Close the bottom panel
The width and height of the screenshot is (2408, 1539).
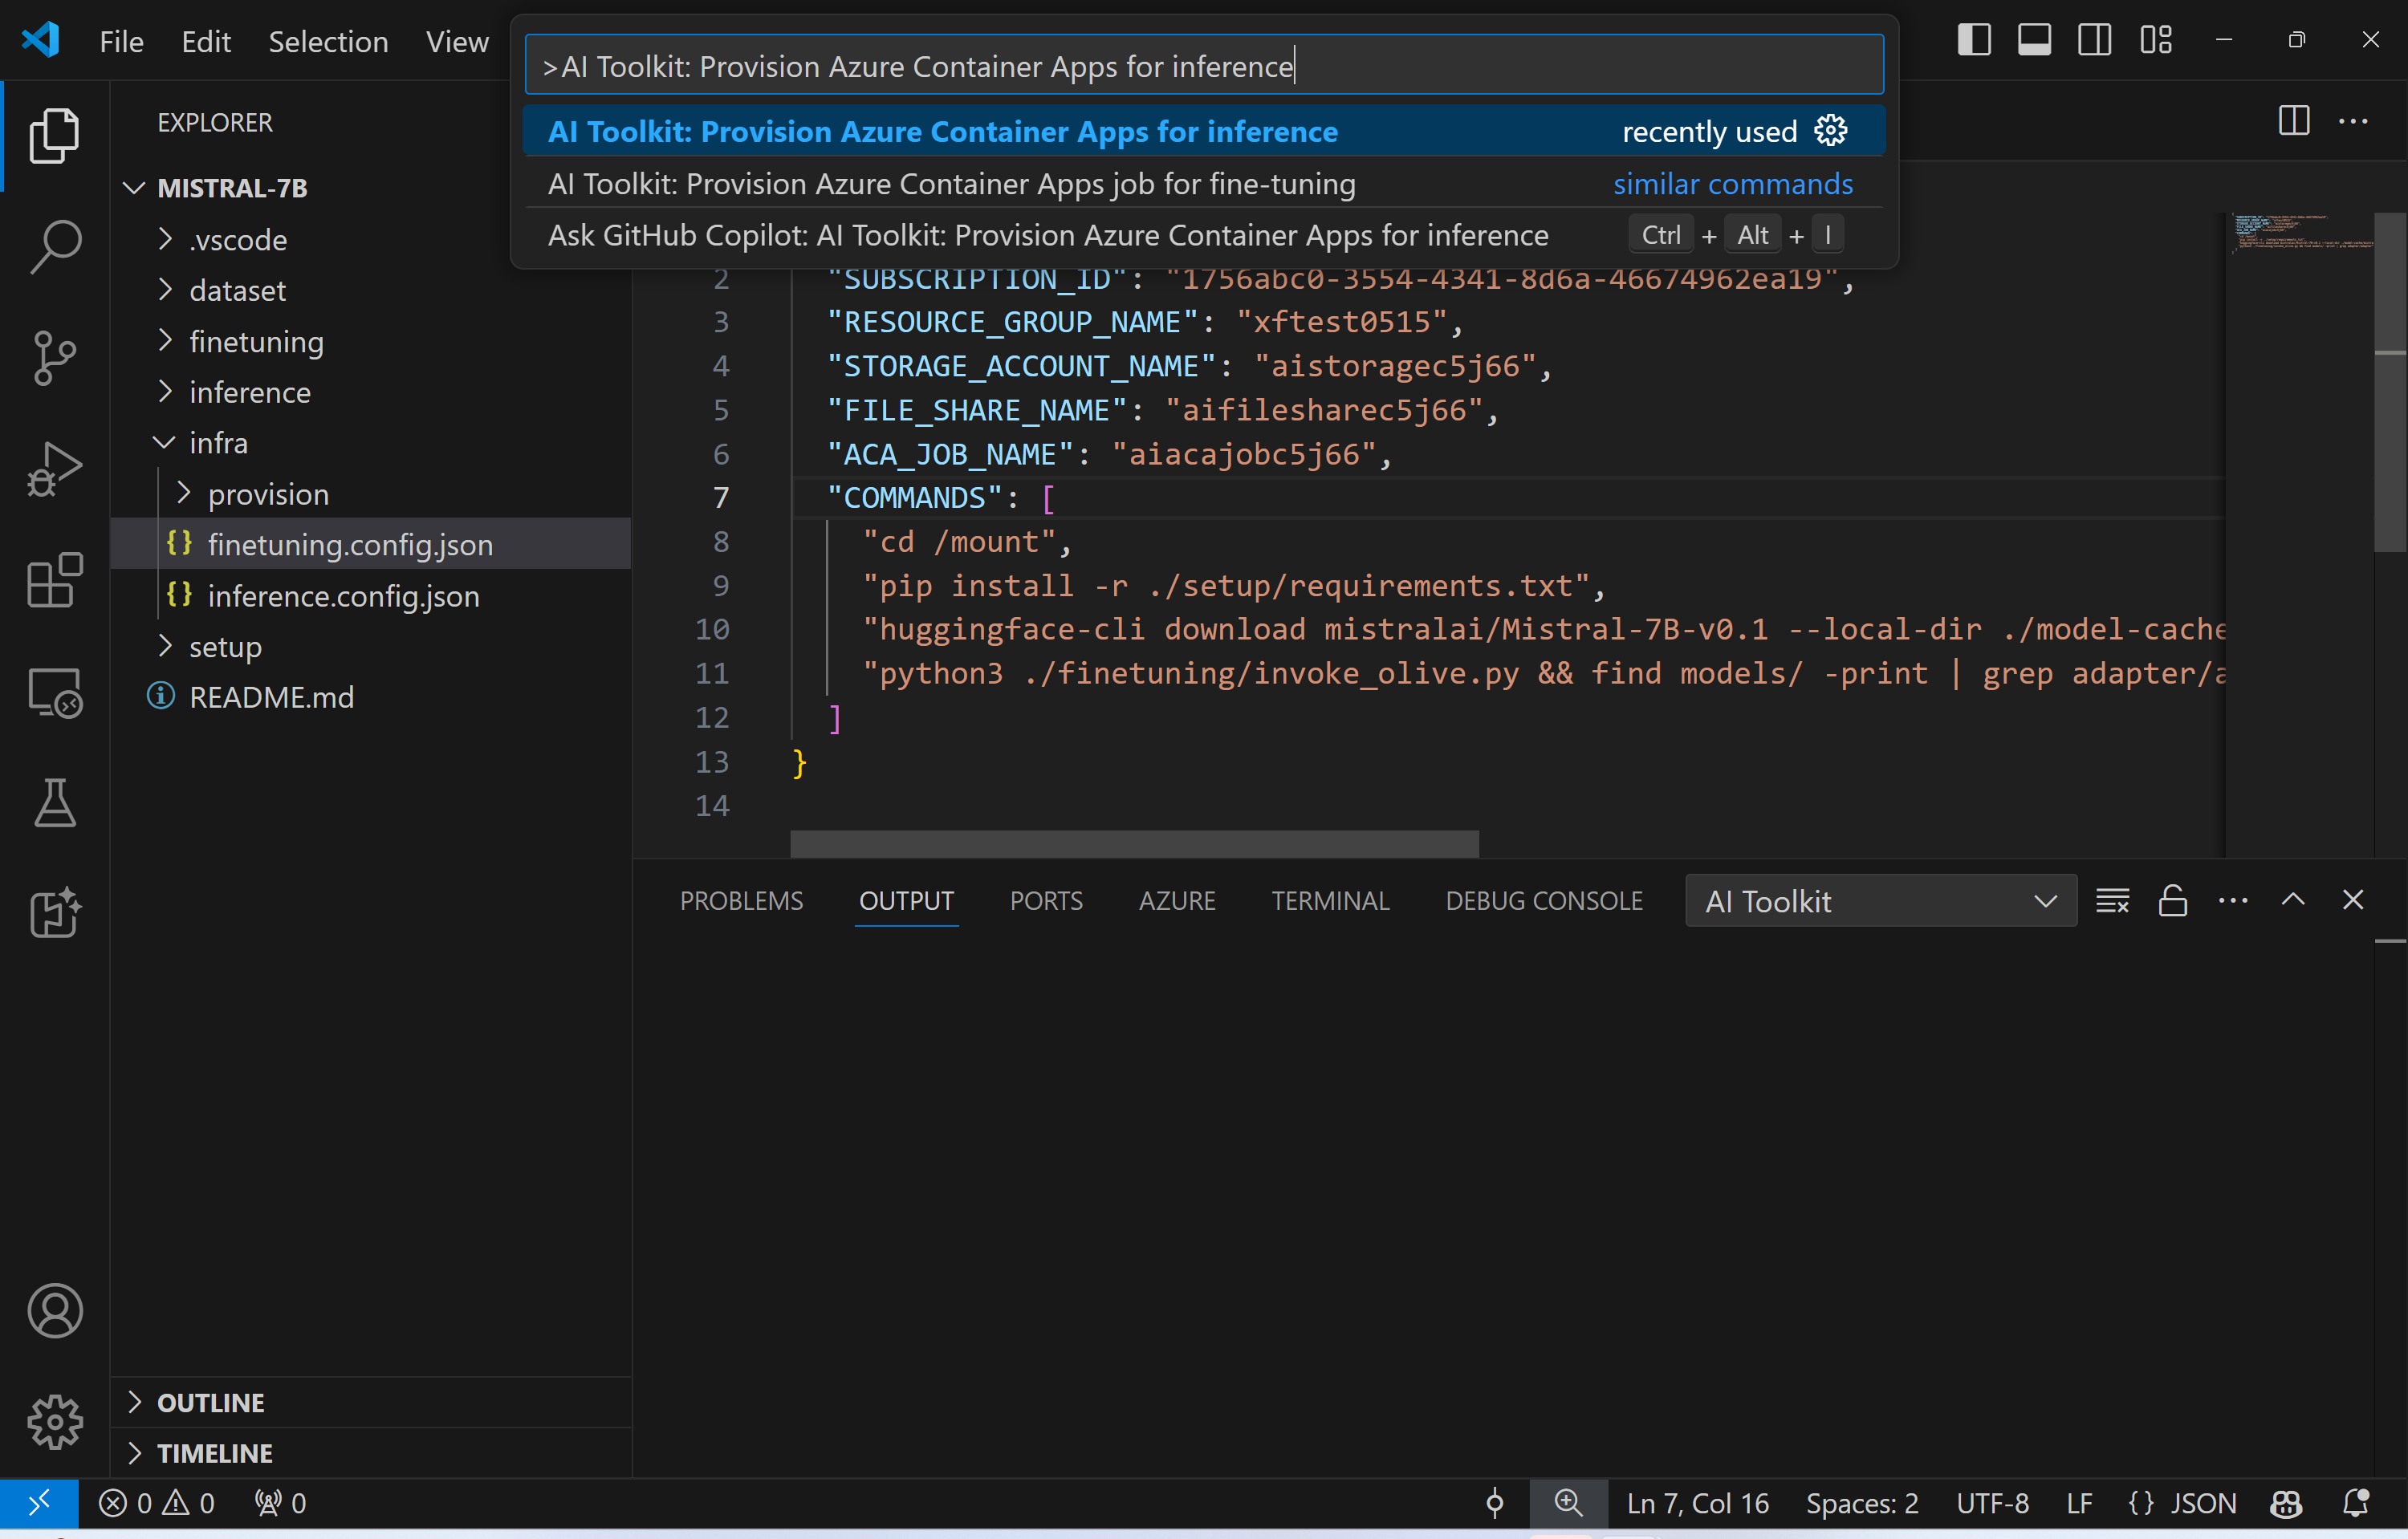2353,900
